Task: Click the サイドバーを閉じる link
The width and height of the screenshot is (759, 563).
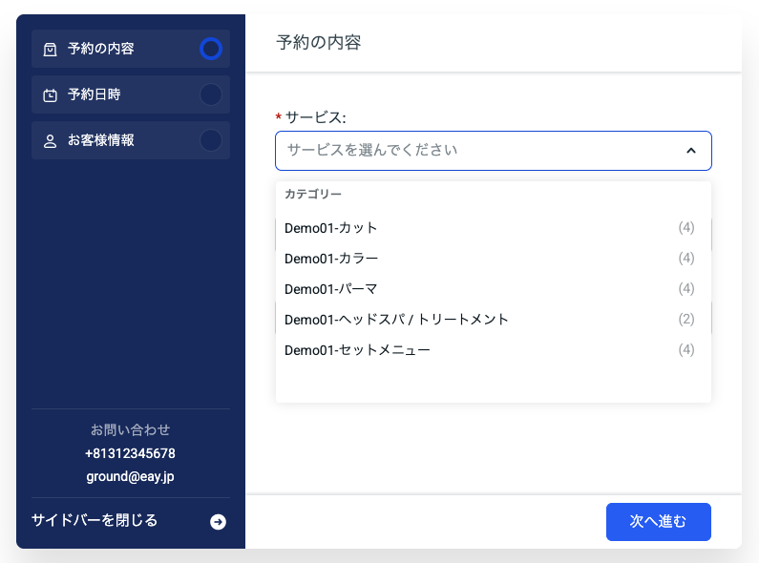Action: coord(95,521)
